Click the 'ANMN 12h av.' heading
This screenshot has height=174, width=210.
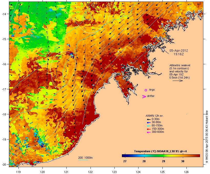tap(154, 116)
